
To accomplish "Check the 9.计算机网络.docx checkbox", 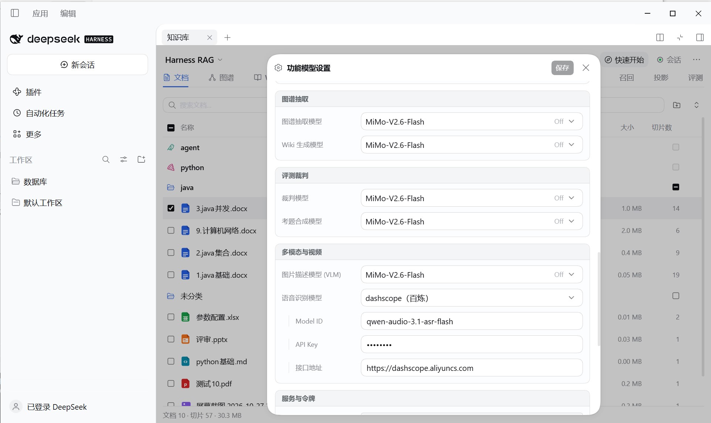I will click(x=171, y=230).
